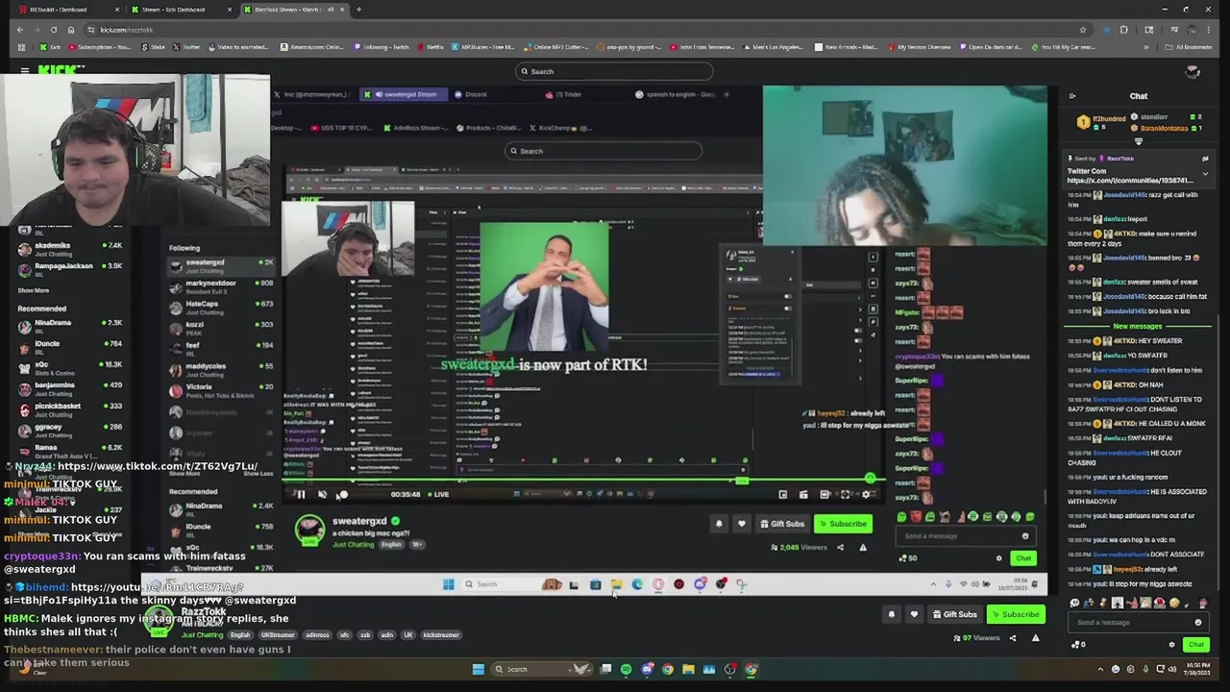Open emoji picker in outer chat input
1230x692 pixels.
click(1197, 622)
